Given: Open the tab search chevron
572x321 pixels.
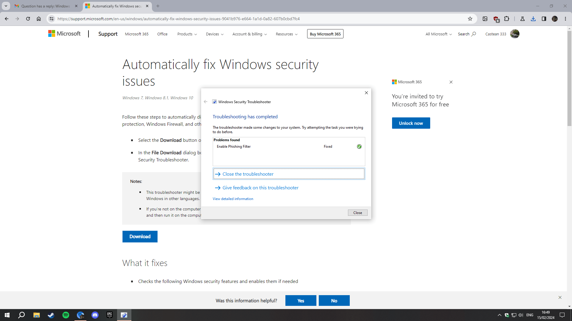Looking at the screenshot, I should tap(6, 6).
